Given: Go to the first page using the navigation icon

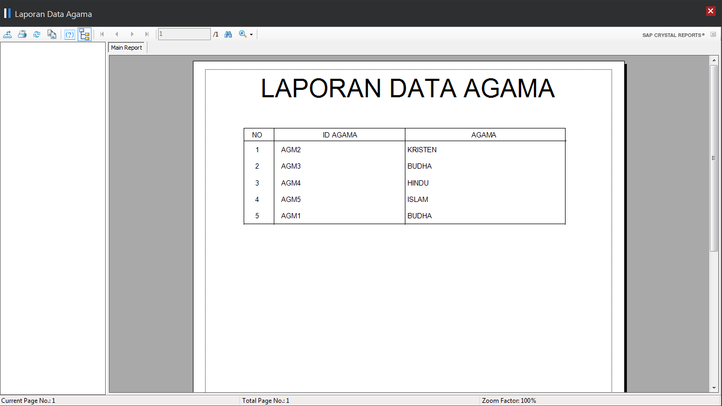Looking at the screenshot, I should tap(101, 34).
